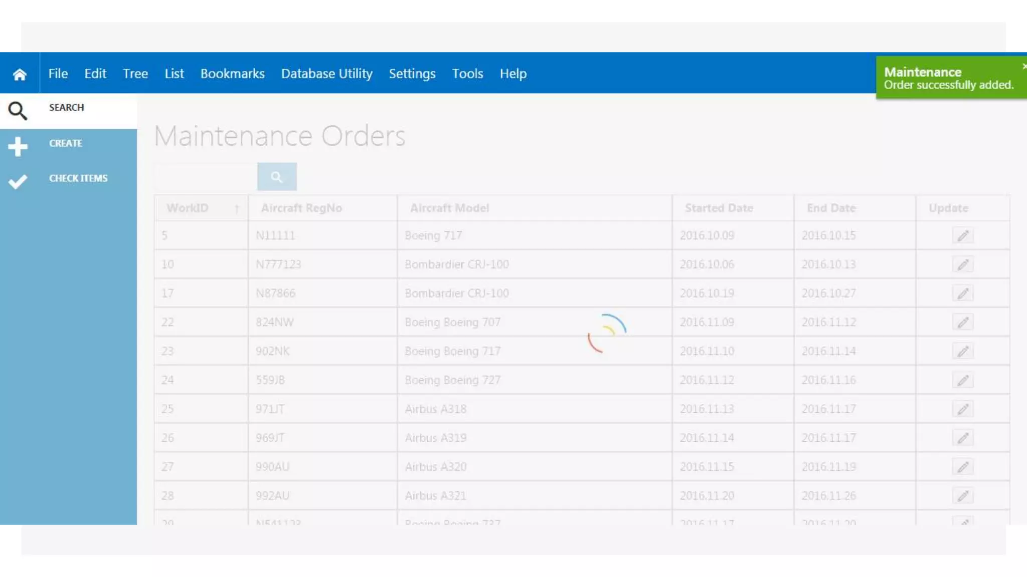The height and width of the screenshot is (577, 1027).
Task: Click the search text field above table
Action: pos(206,177)
